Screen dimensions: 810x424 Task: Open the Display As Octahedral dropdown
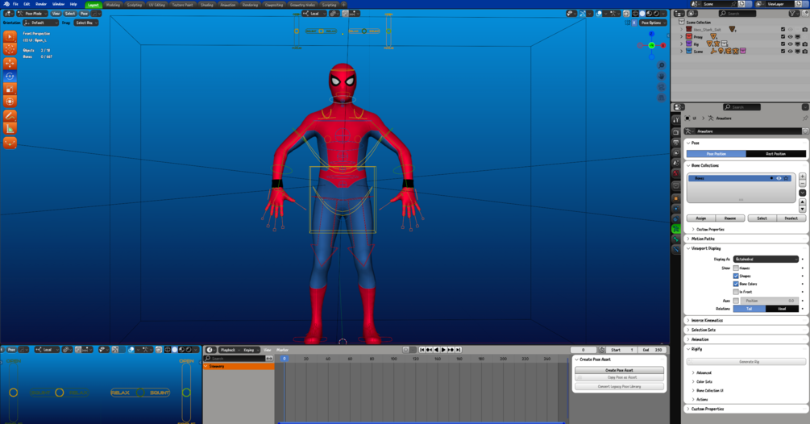point(766,260)
